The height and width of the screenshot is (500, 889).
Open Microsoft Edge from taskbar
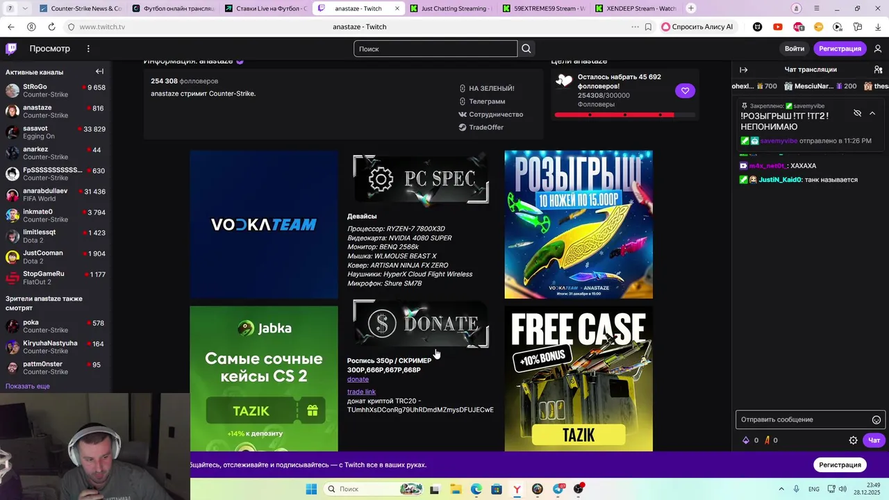click(x=476, y=489)
